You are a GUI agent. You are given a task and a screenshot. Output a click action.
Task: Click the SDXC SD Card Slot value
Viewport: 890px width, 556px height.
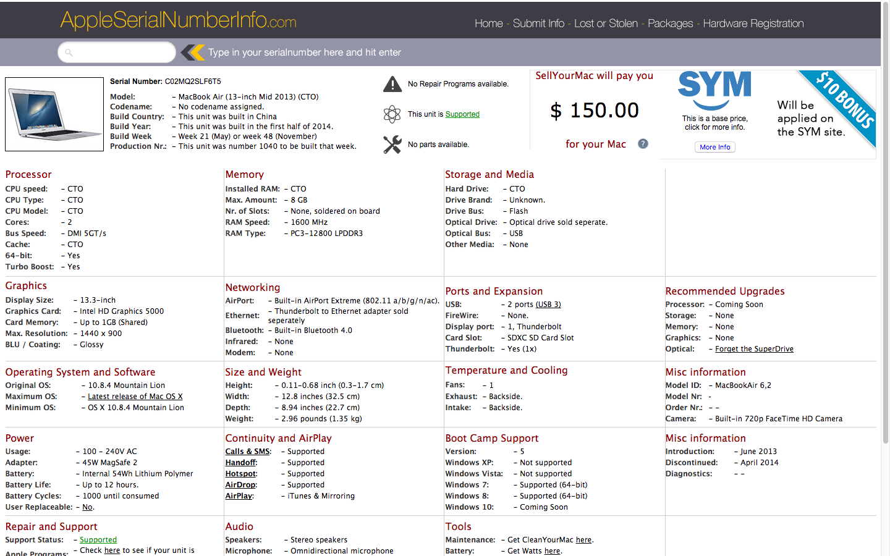click(x=541, y=338)
